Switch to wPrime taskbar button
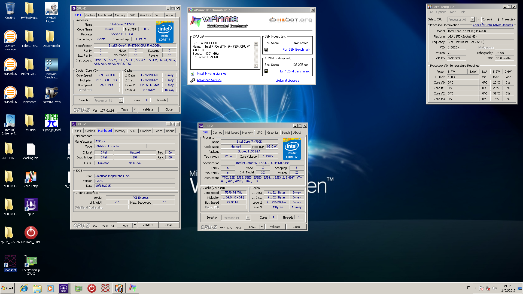Image resolution: width=523 pixels, height=294 pixels. pyautogui.click(x=133, y=288)
